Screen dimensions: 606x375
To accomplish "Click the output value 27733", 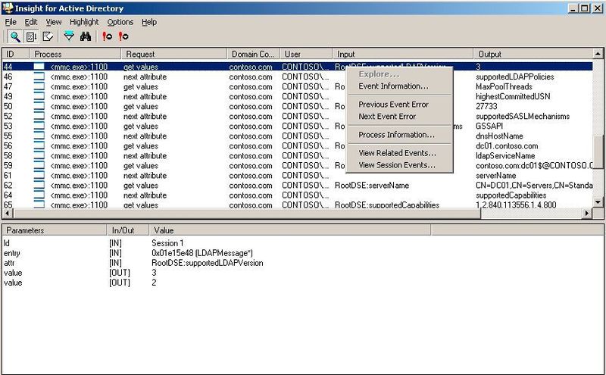I will (486, 106).
